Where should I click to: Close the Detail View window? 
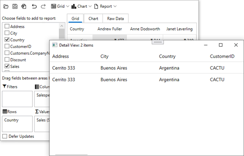pyautogui.click(x=236, y=45)
